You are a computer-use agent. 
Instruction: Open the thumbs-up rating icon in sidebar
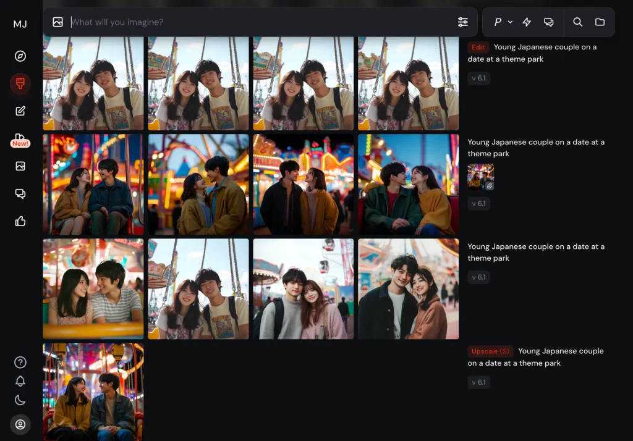(x=20, y=221)
